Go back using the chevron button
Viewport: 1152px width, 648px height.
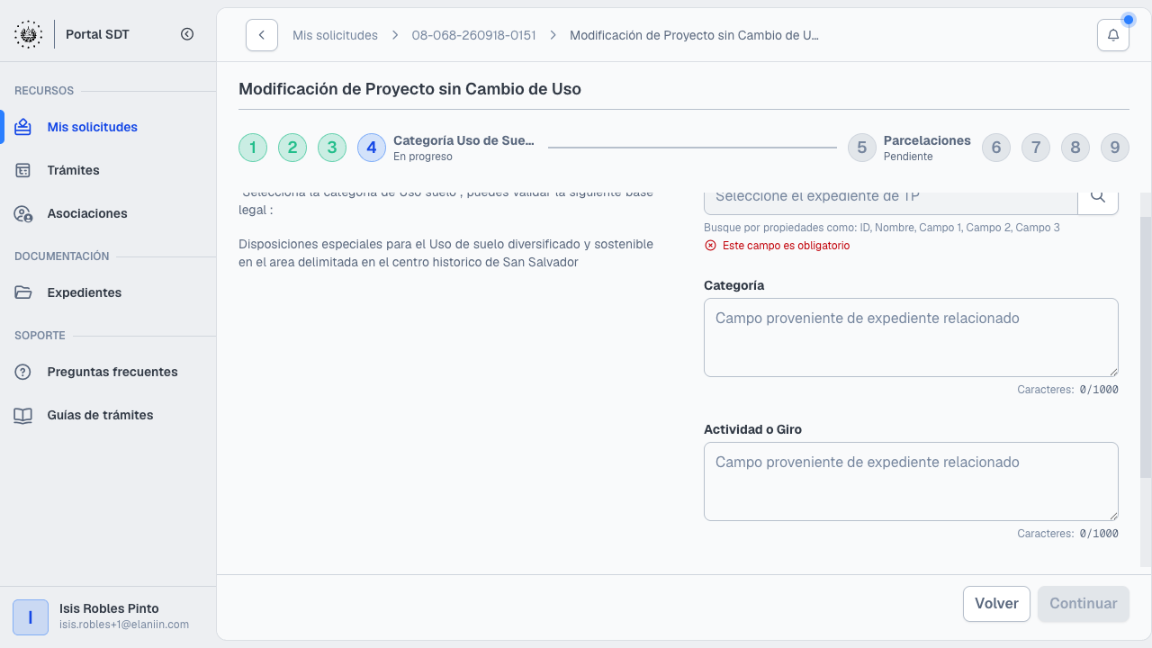(262, 35)
